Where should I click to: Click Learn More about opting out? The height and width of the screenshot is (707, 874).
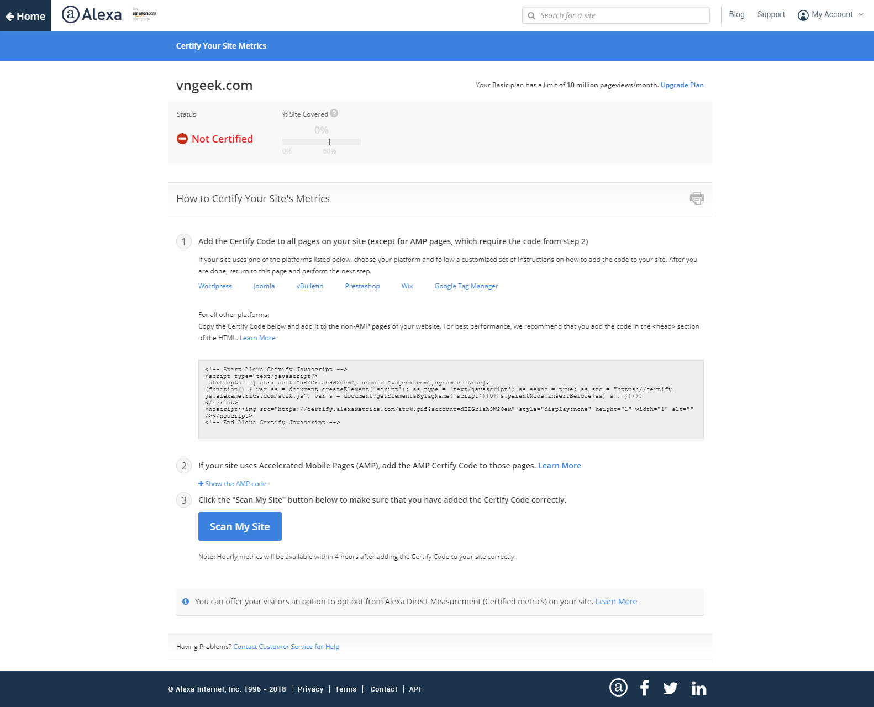[x=616, y=602]
